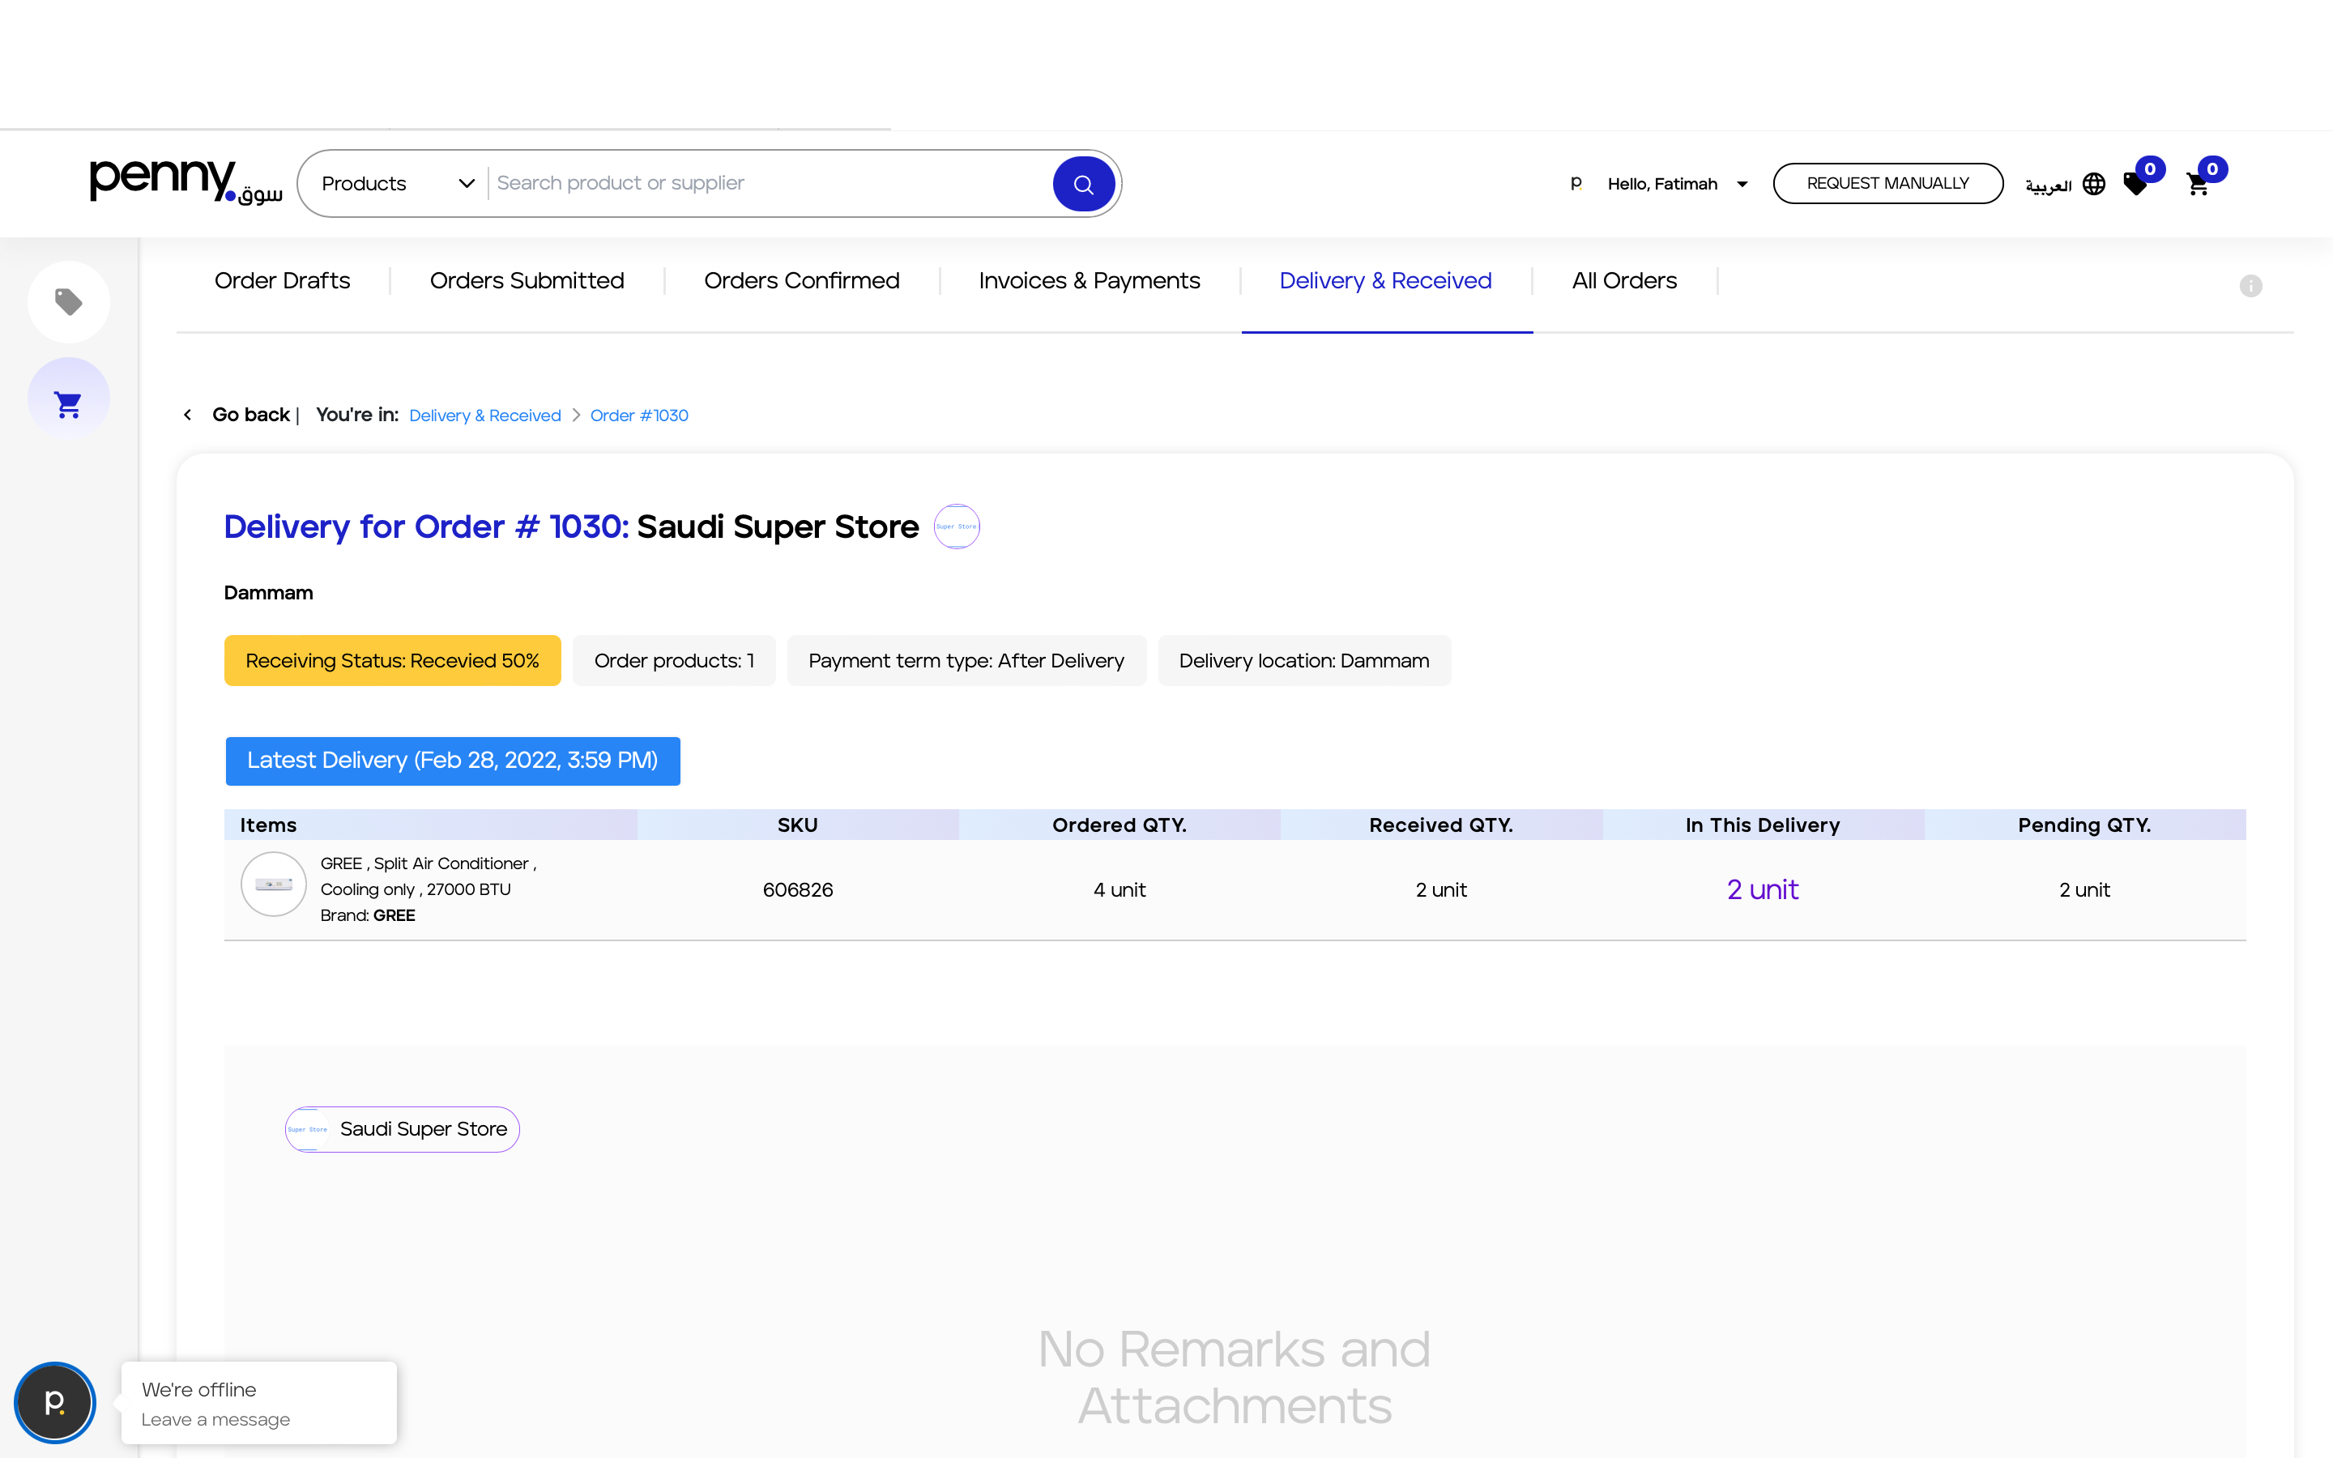Focus the Search product or supplier field
This screenshot has width=2333, height=1458.
coord(770,183)
